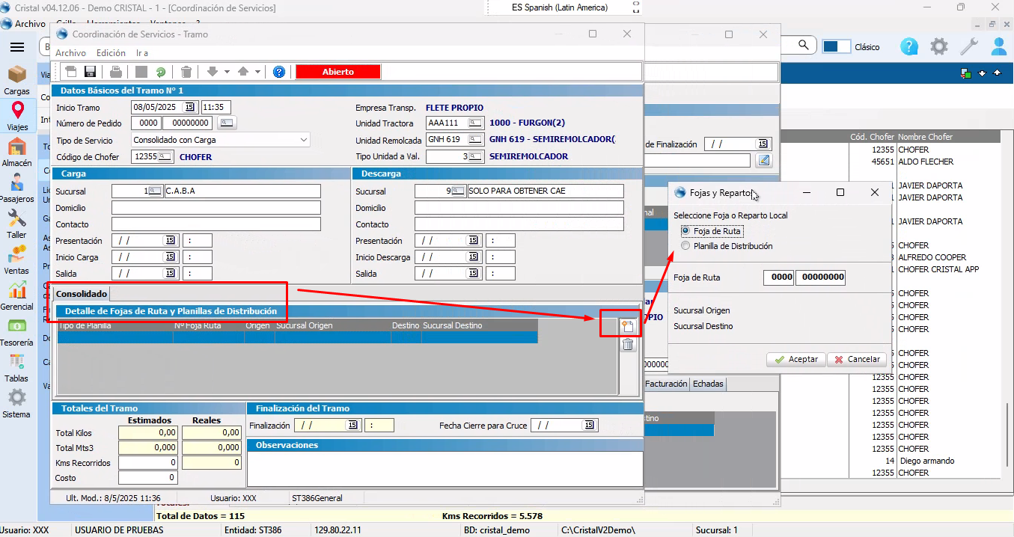Viewport: 1014px width, 537px height.
Task: Expand the Tipo de Servicio combo box
Action: click(303, 139)
